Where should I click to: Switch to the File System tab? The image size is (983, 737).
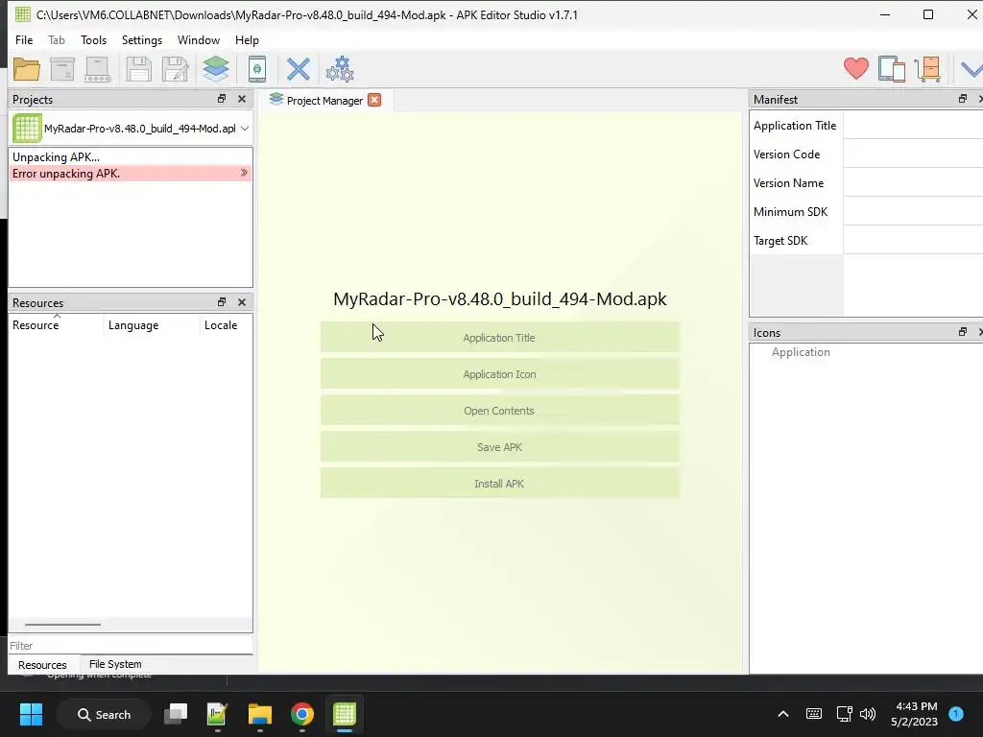coord(115,664)
